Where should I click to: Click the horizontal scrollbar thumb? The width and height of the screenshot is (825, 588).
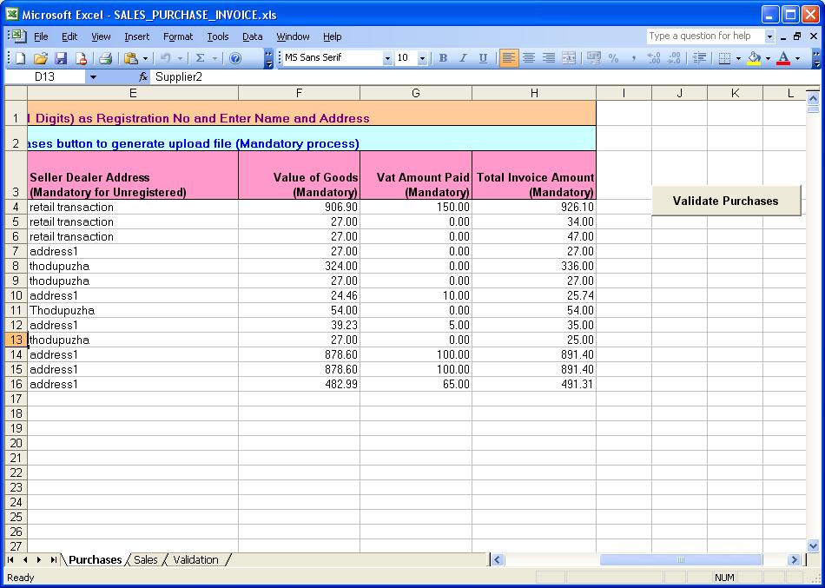click(681, 559)
